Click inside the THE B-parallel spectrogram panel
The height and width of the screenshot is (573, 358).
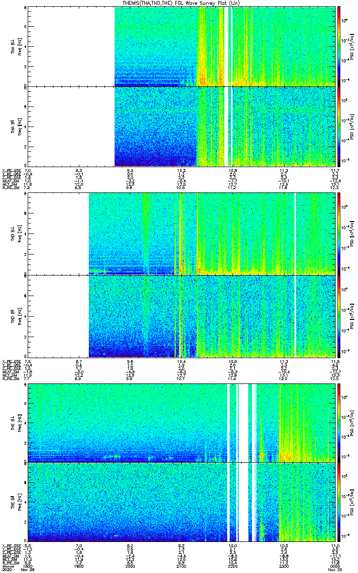tap(181, 502)
